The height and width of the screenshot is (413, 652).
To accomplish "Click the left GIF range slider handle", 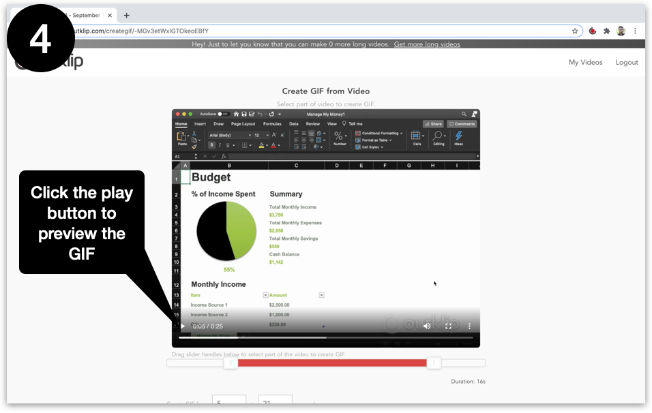I will click(x=231, y=363).
